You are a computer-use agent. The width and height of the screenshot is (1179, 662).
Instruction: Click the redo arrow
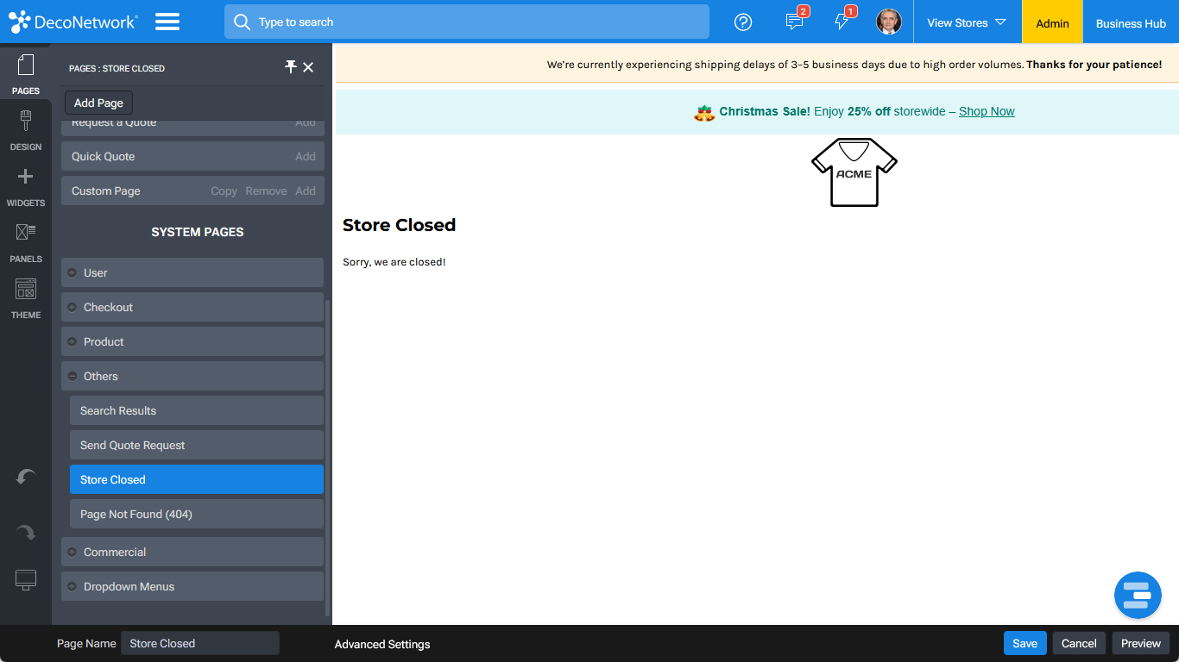[25, 532]
